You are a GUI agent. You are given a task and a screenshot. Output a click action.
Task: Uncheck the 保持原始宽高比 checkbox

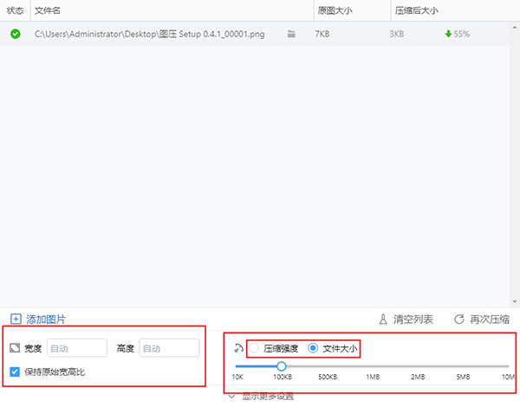[15, 372]
